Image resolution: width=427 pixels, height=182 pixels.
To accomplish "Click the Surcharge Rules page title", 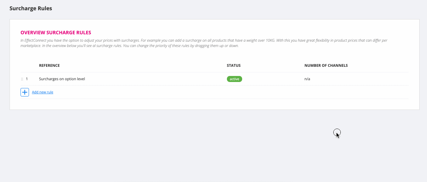I will pos(31,8).
